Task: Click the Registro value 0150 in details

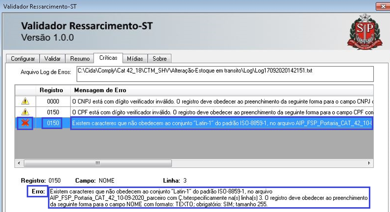Action: (55, 180)
